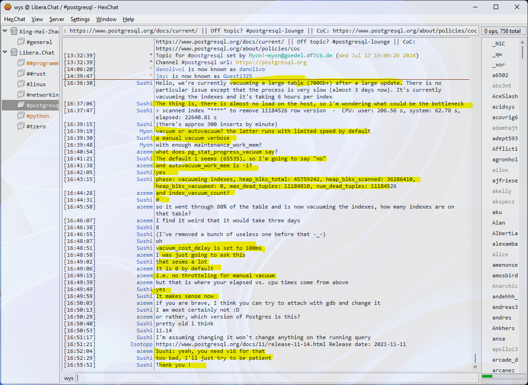The image size is (528, 385).
Task: Collapse the Libera.Chat server tree
Action: 5,53
